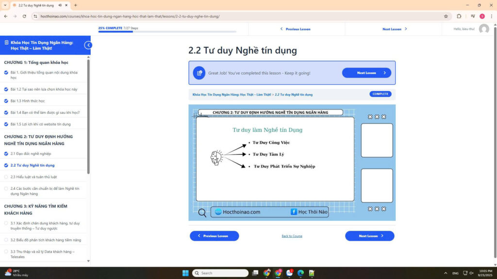Open Microsoft Edge from the taskbar
497x279 pixels.
[x=300, y=273]
